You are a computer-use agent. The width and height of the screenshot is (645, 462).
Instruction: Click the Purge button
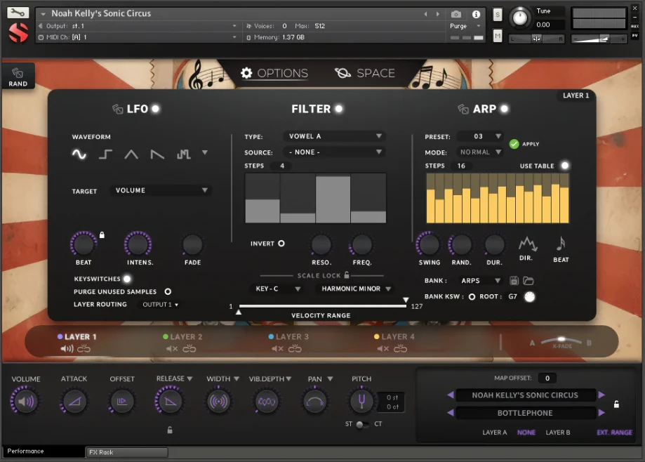coord(458,26)
